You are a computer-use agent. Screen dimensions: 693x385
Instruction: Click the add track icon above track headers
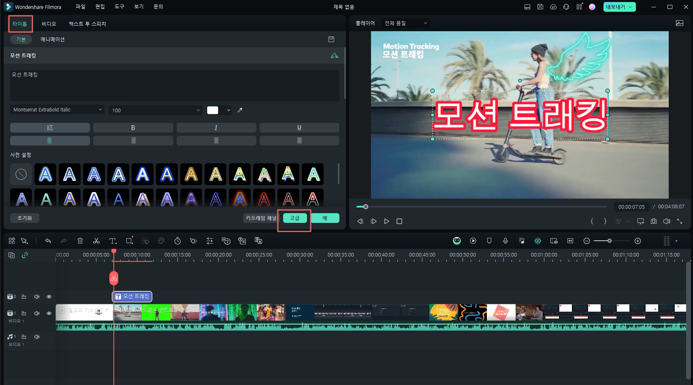tap(12, 255)
